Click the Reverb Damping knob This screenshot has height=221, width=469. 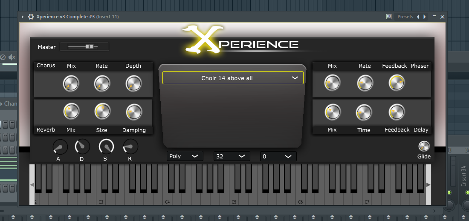tap(134, 112)
